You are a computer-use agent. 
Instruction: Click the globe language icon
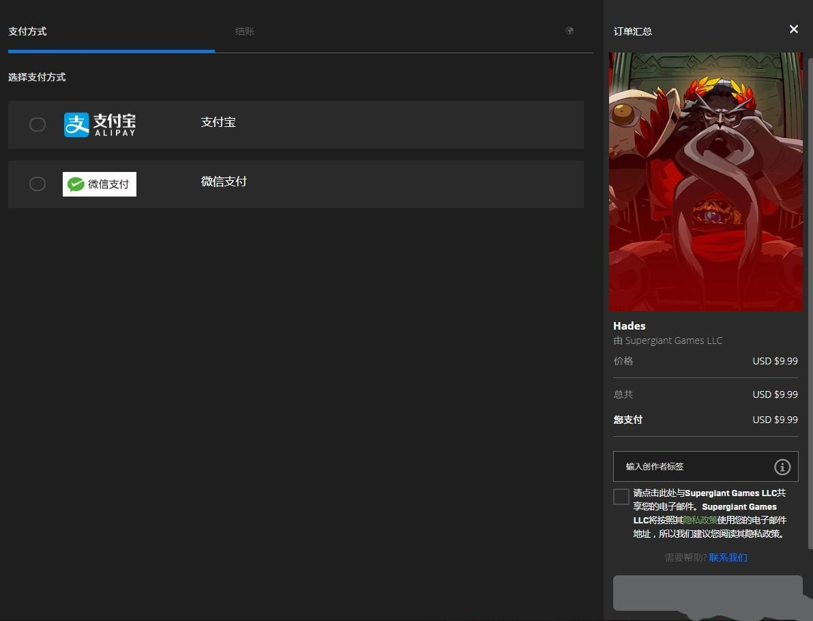570,31
